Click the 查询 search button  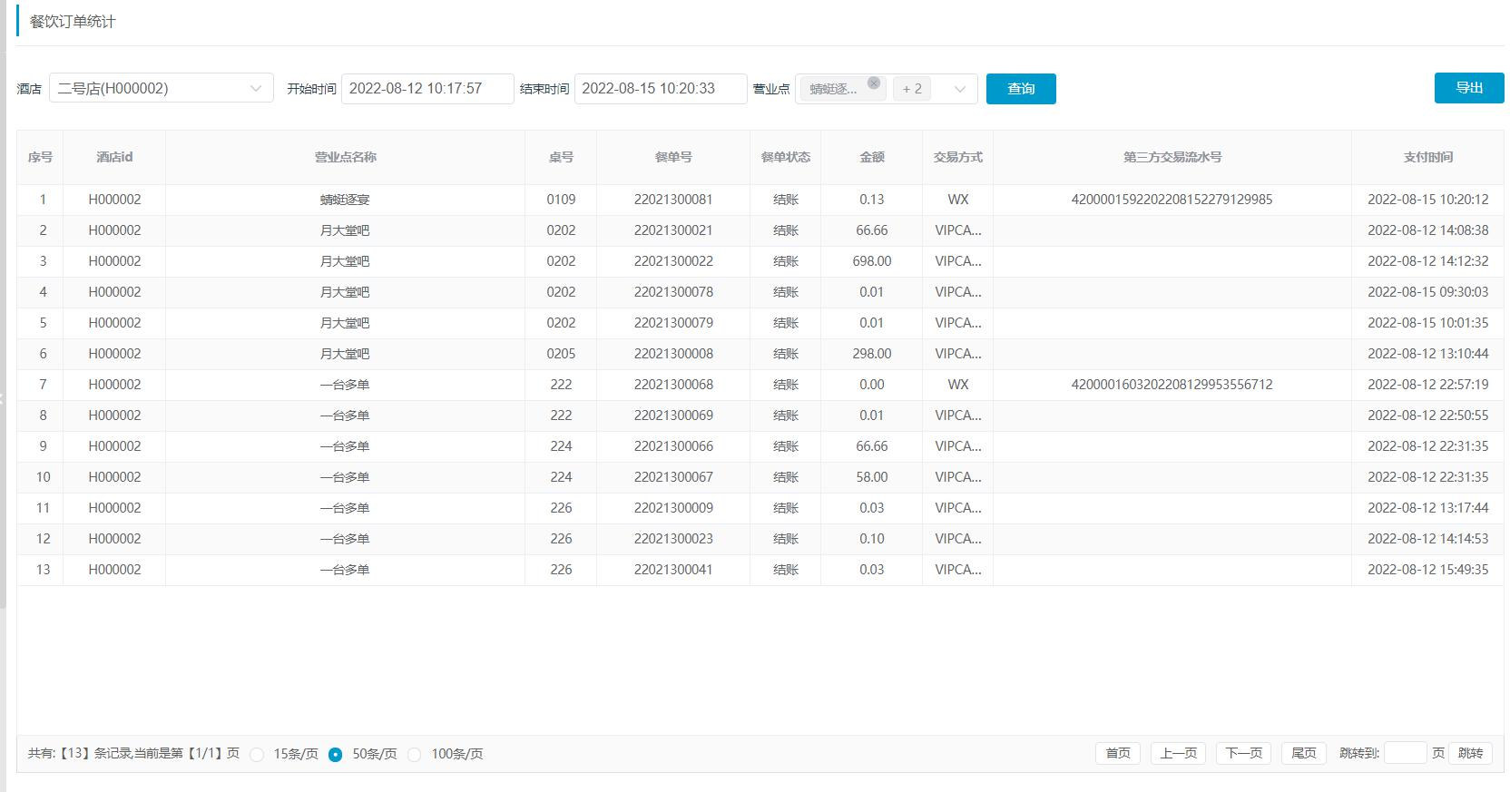click(1021, 89)
